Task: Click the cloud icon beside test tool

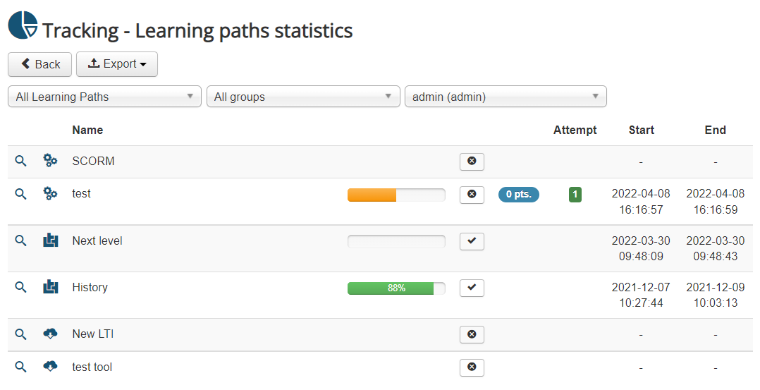Action: tap(50, 367)
